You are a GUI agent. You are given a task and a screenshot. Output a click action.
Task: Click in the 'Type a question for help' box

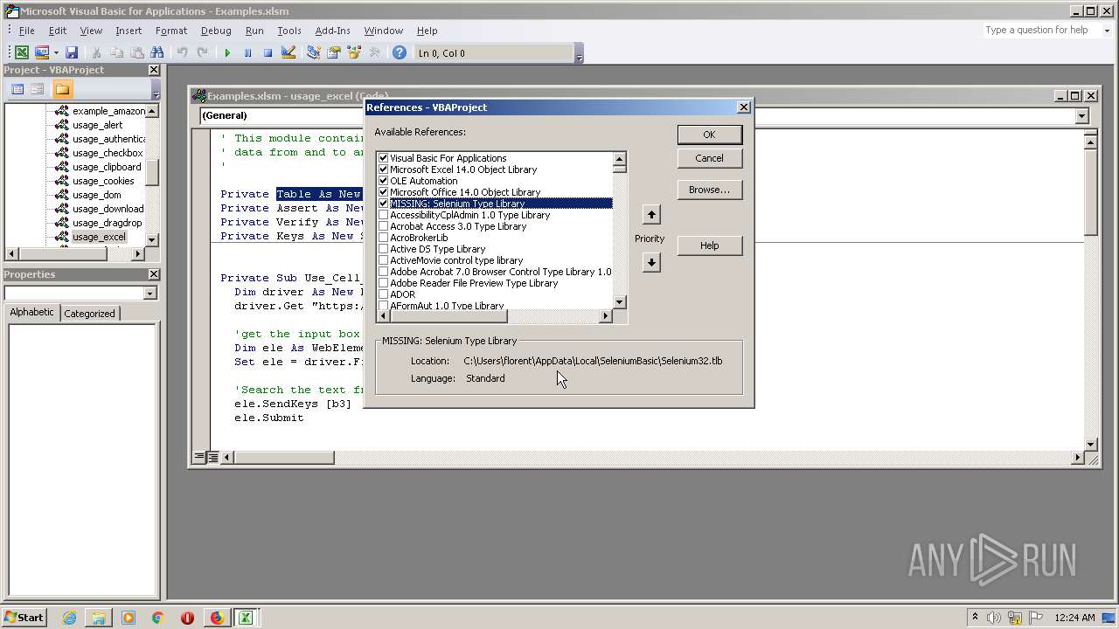coord(1040,31)
